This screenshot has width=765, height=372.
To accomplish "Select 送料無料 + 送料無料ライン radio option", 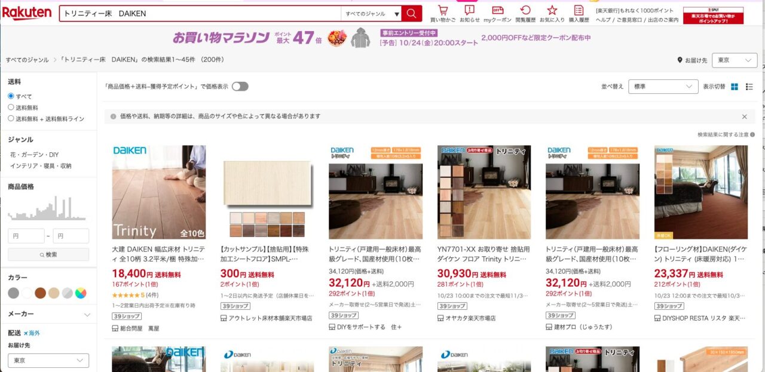I will point(11,119).
